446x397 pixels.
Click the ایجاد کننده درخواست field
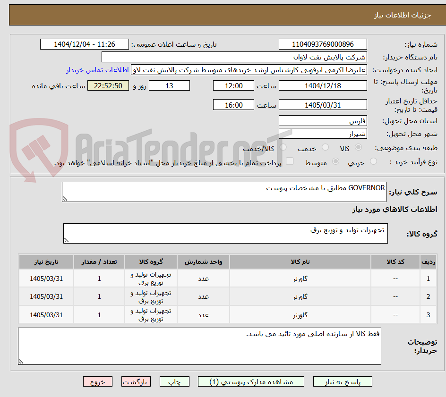249,70
